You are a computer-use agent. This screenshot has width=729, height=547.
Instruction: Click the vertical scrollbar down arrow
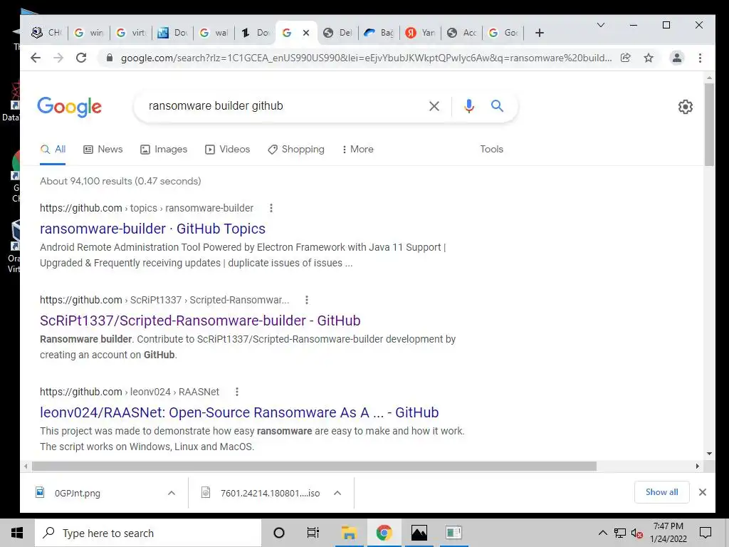tap(709, 454)
